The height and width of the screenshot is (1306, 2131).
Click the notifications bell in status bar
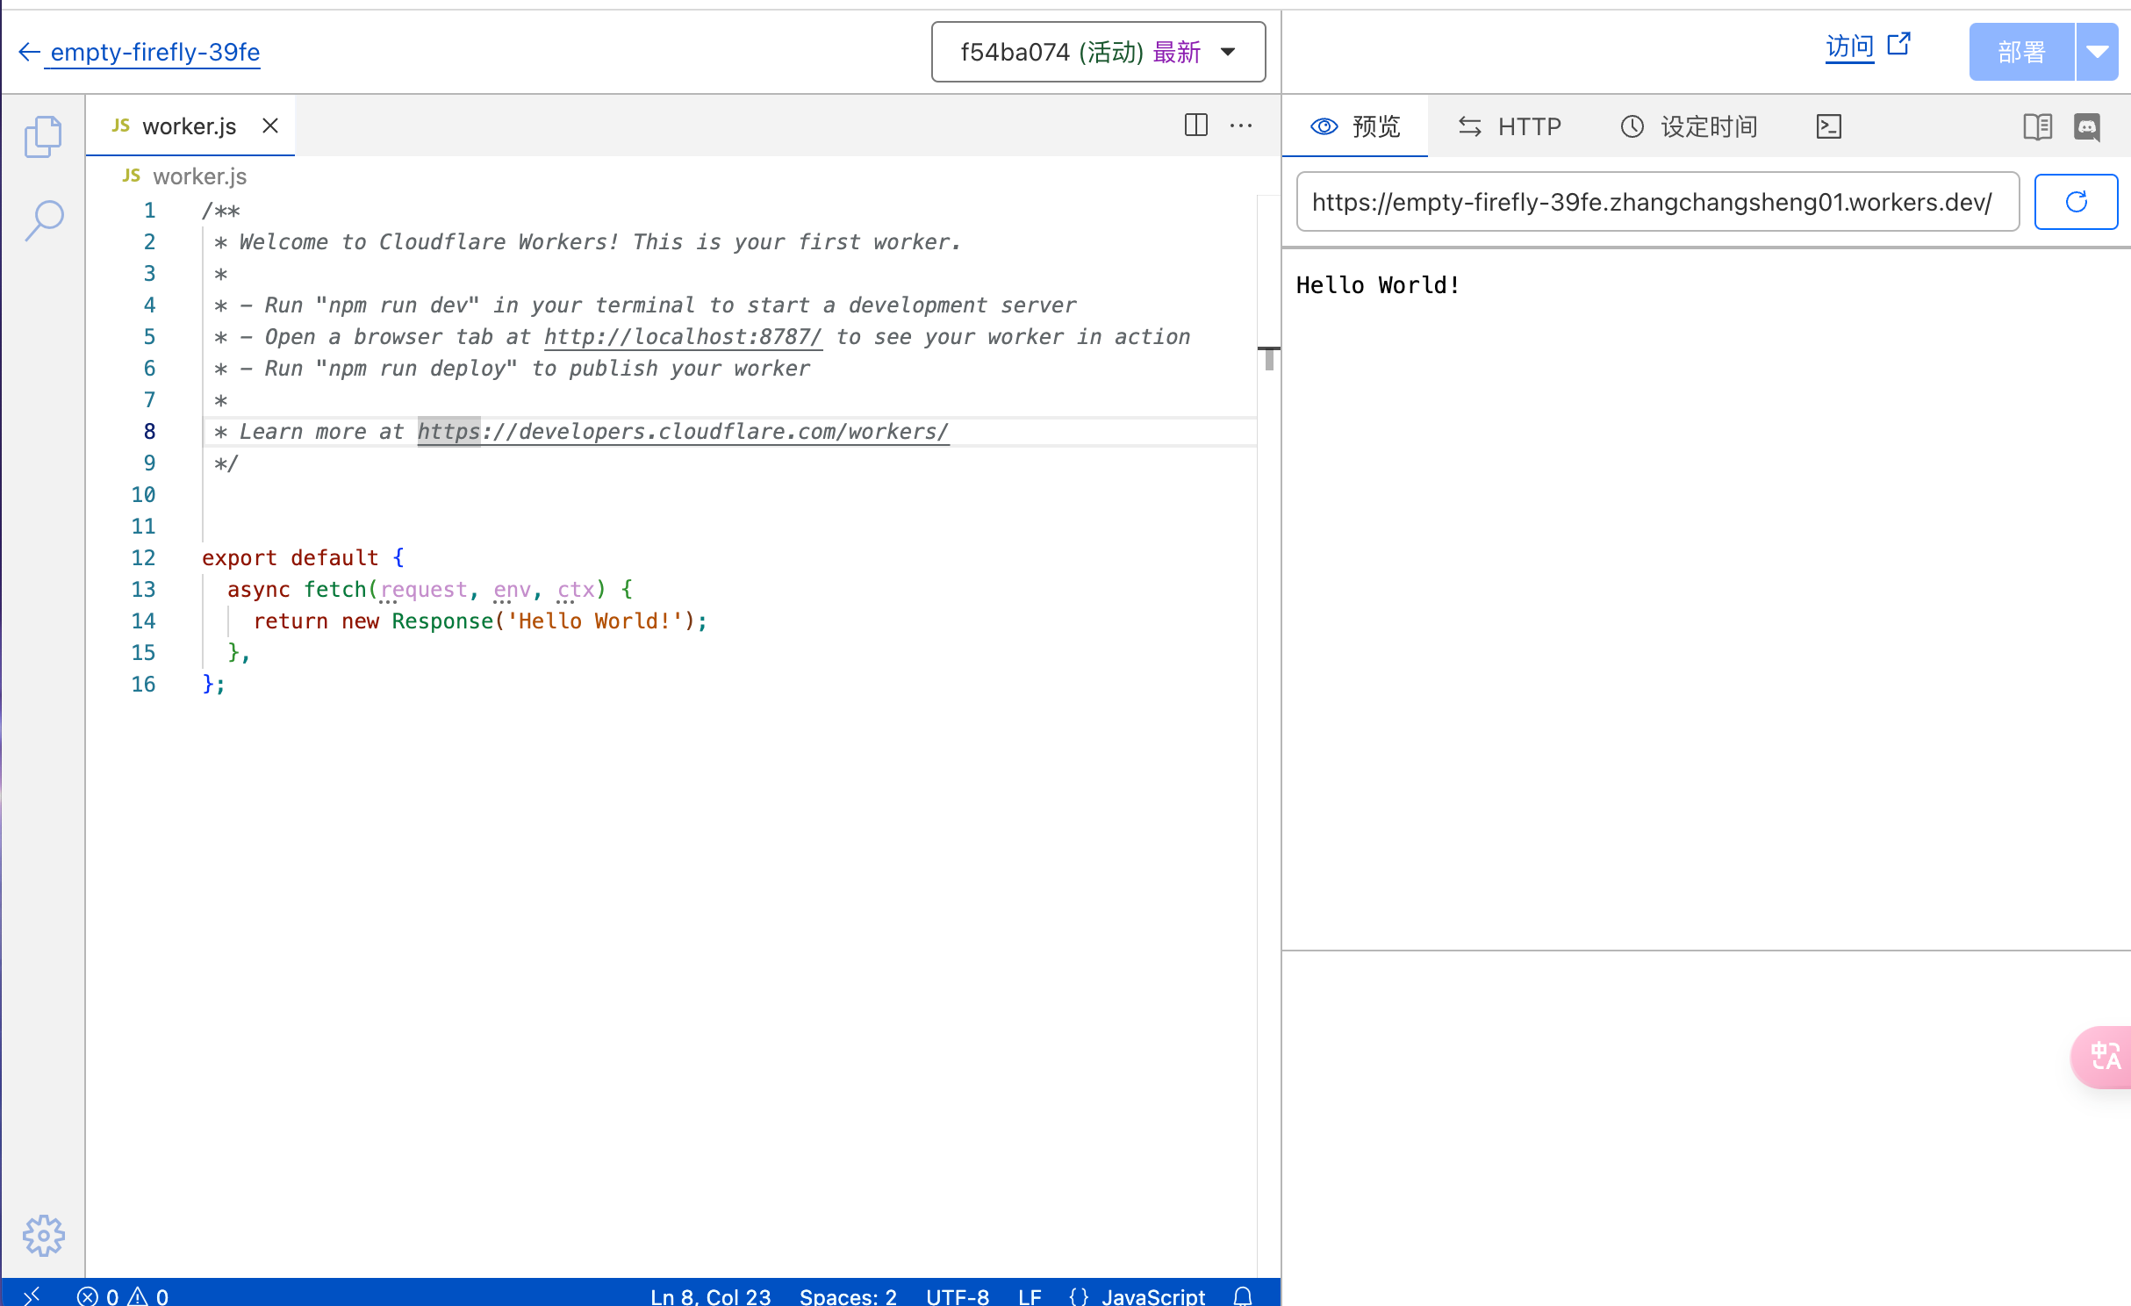coord(1243,1295)
